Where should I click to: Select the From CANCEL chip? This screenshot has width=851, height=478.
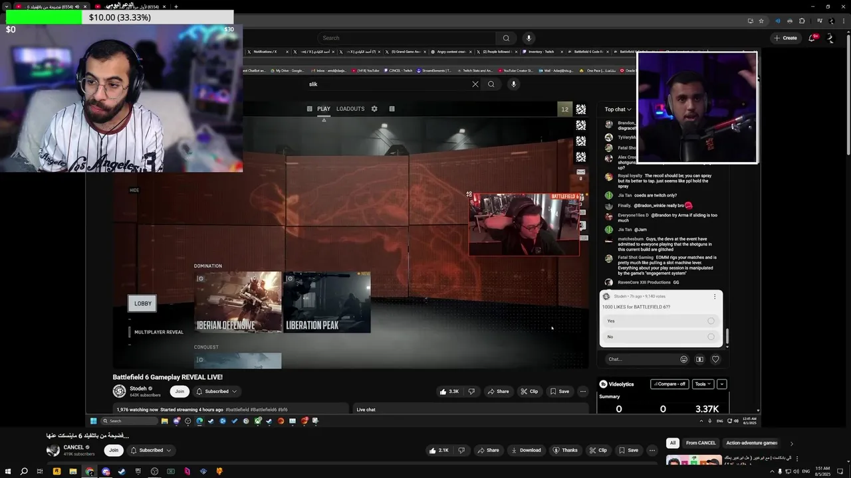tap(701, 443)
